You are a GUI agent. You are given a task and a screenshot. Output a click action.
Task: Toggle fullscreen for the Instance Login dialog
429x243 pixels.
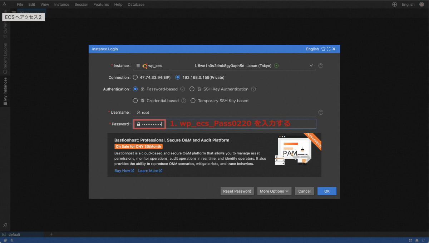[329, 49]
